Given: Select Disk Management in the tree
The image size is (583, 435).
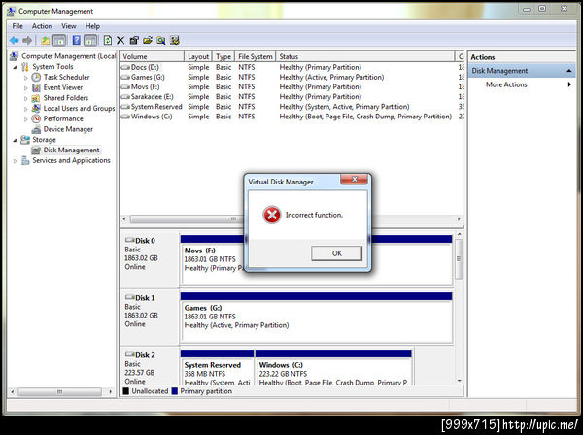Looking at the screenshot, I should tap(71, 151).
